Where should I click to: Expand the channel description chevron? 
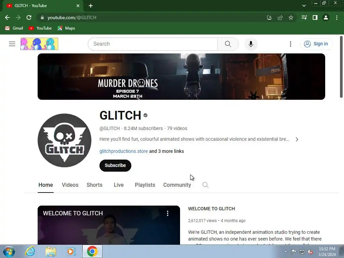tap(297, 139)
